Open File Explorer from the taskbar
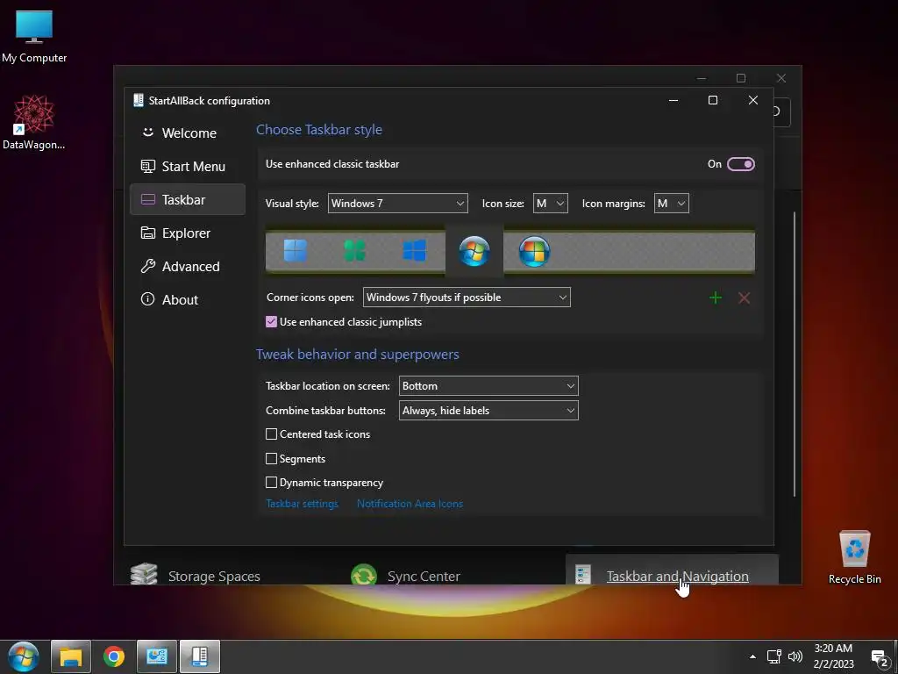This screenshot has width=898, height=674. 71,656
